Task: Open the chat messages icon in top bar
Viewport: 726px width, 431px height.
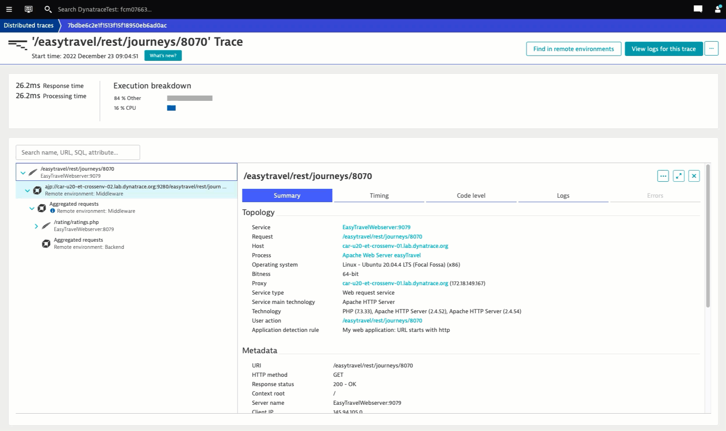Action: [698, 9]
